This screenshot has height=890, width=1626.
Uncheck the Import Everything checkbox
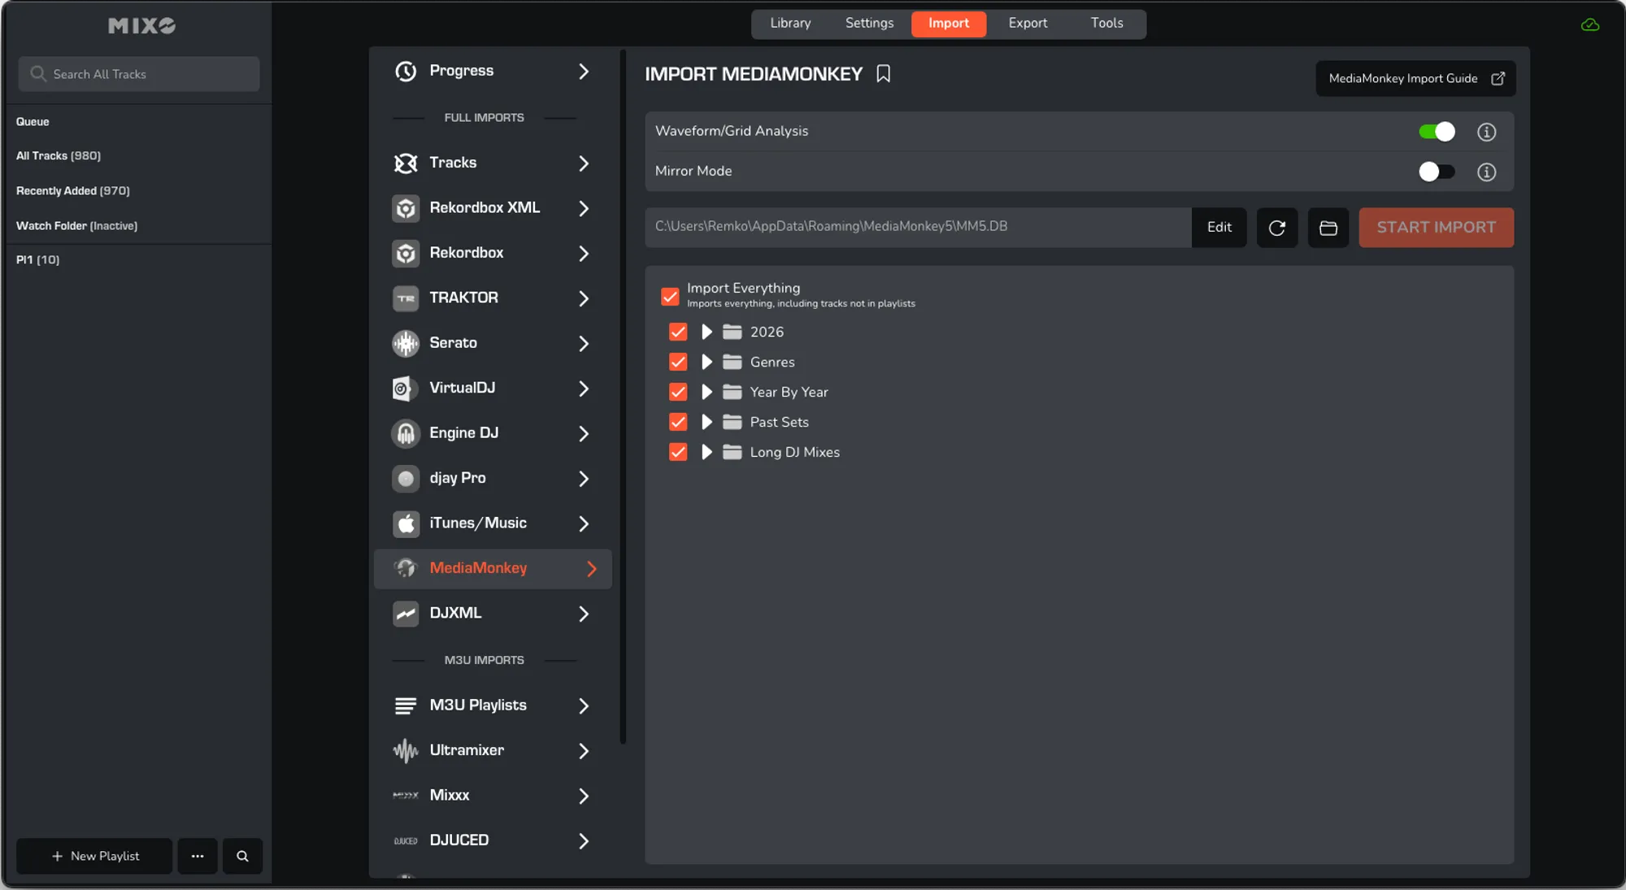point(670,297)
